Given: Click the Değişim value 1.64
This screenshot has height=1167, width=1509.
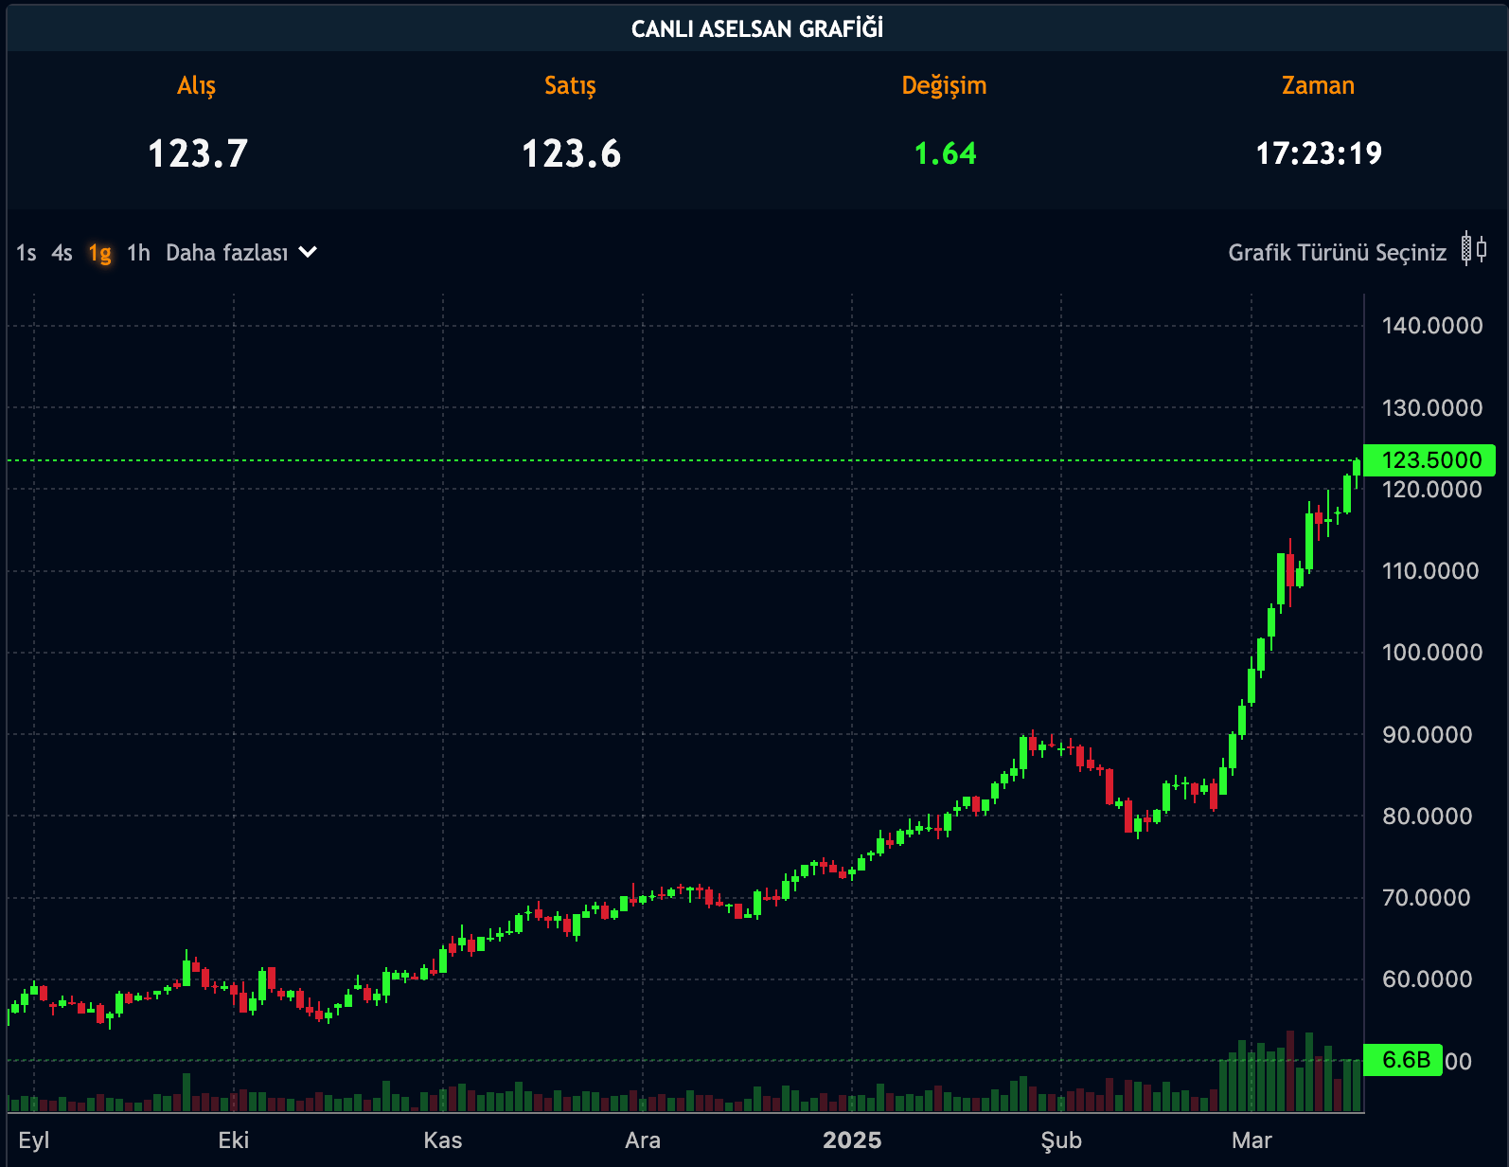Looking at the screenshot, I should 945,153.
